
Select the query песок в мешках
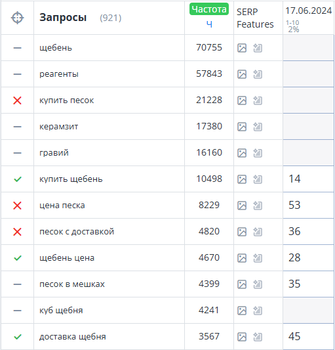click(x=72, y=284)
